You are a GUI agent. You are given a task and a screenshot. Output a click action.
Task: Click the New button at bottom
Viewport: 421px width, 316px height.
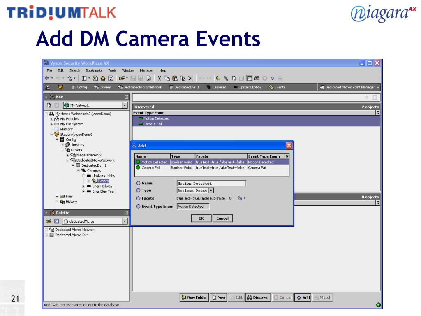point(219,297)
